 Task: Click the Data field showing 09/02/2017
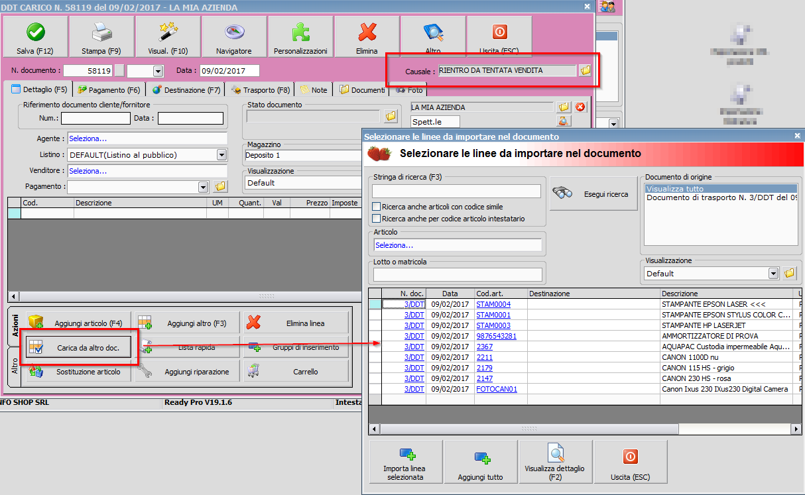229,71
